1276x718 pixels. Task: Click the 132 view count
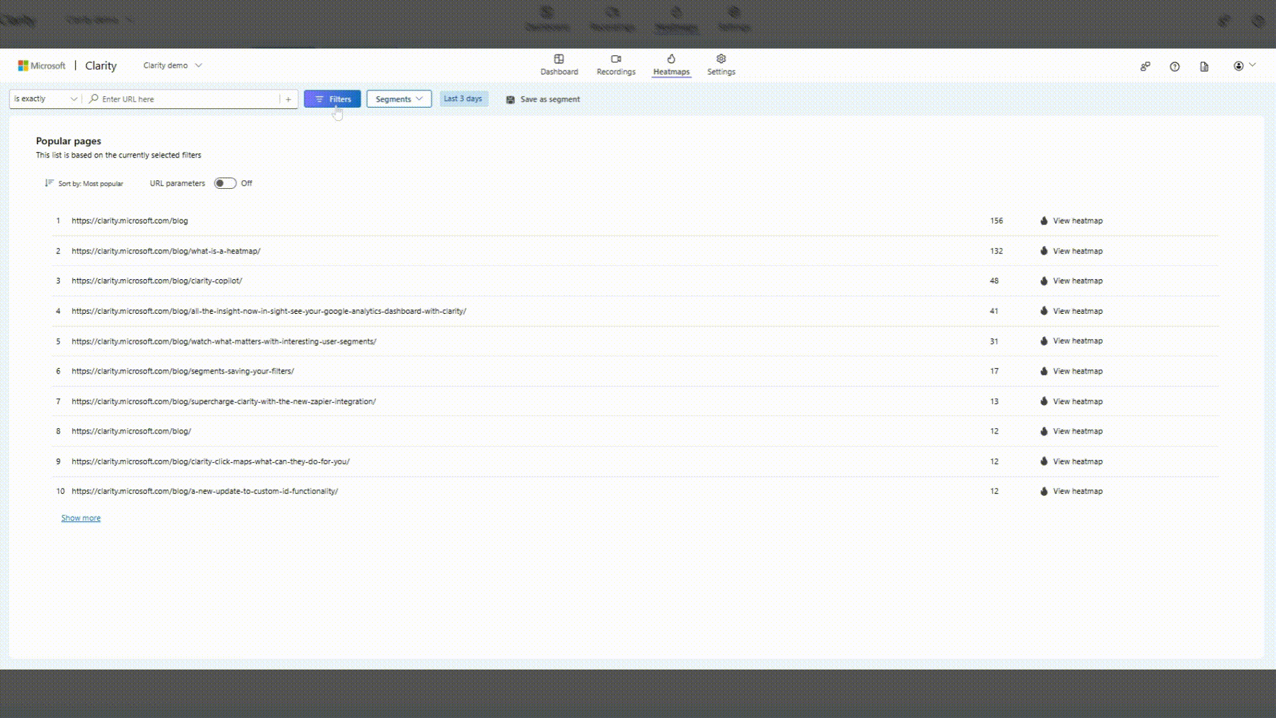996,251
